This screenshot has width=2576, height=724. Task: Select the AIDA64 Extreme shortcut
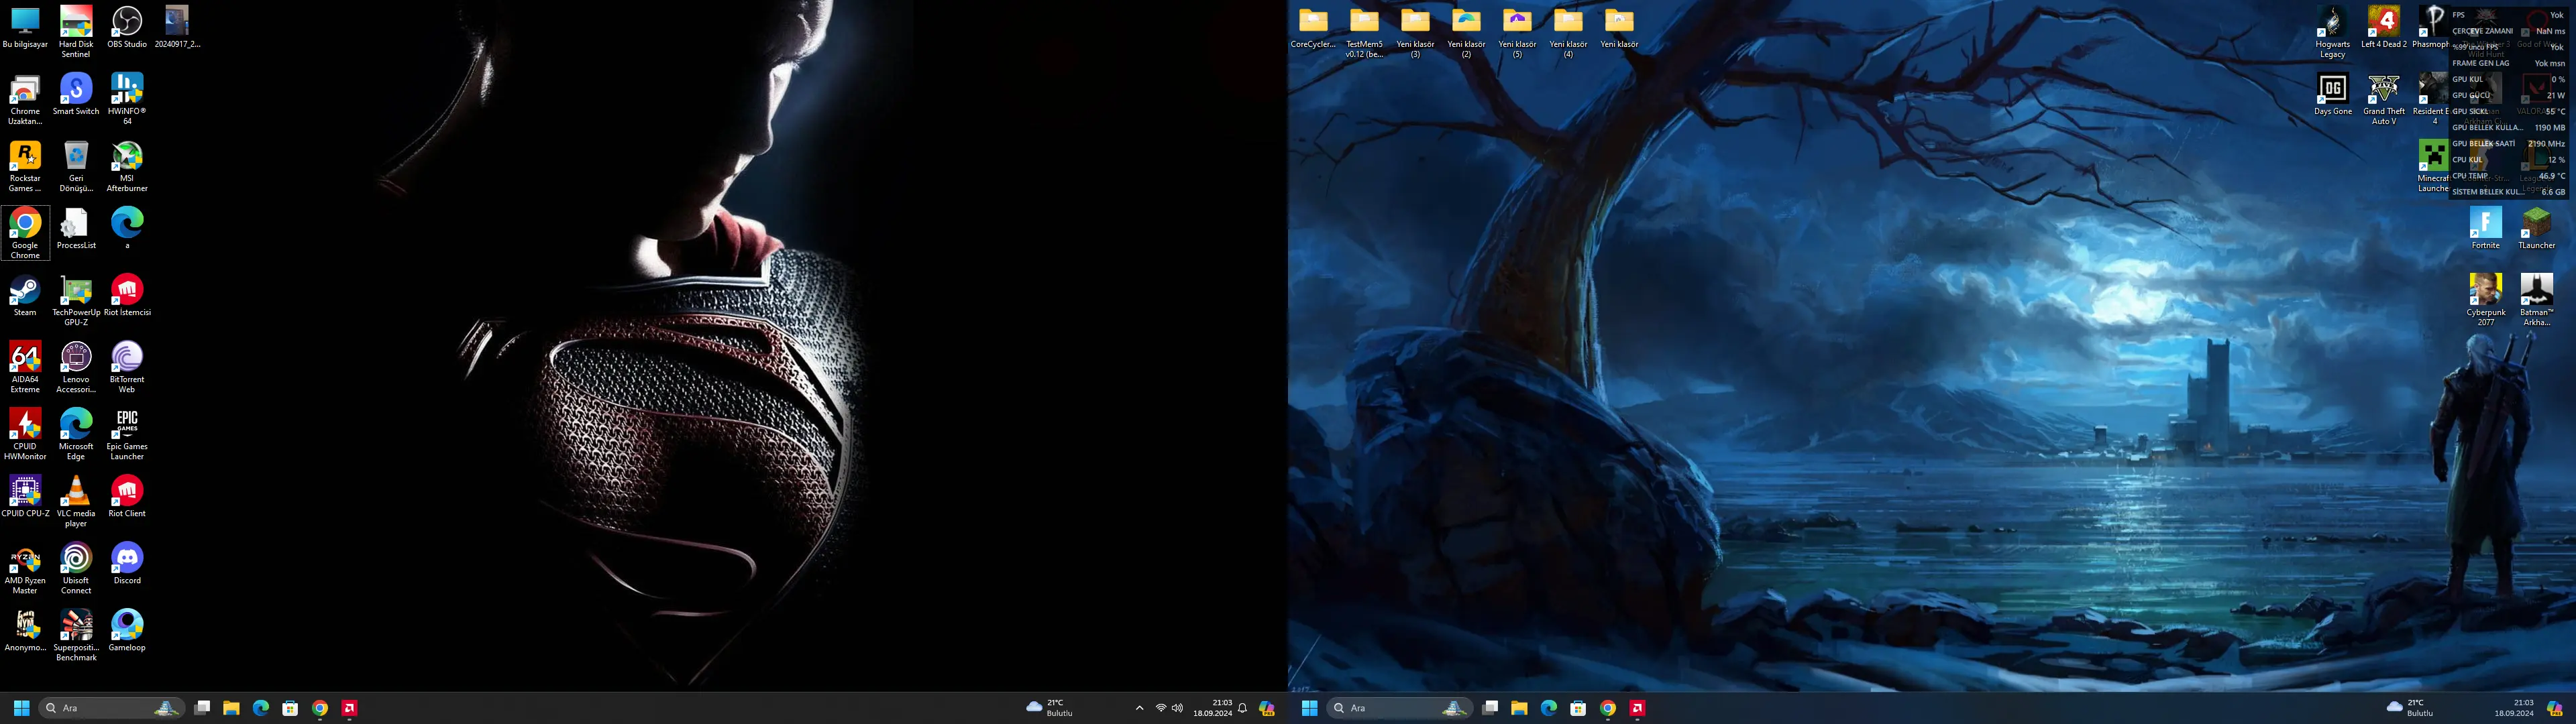25,368
